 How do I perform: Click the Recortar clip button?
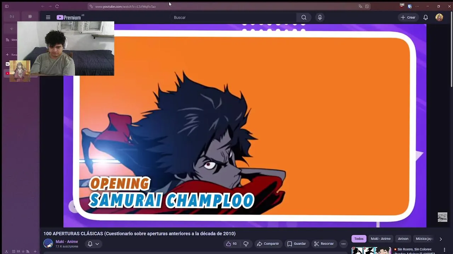324,244
